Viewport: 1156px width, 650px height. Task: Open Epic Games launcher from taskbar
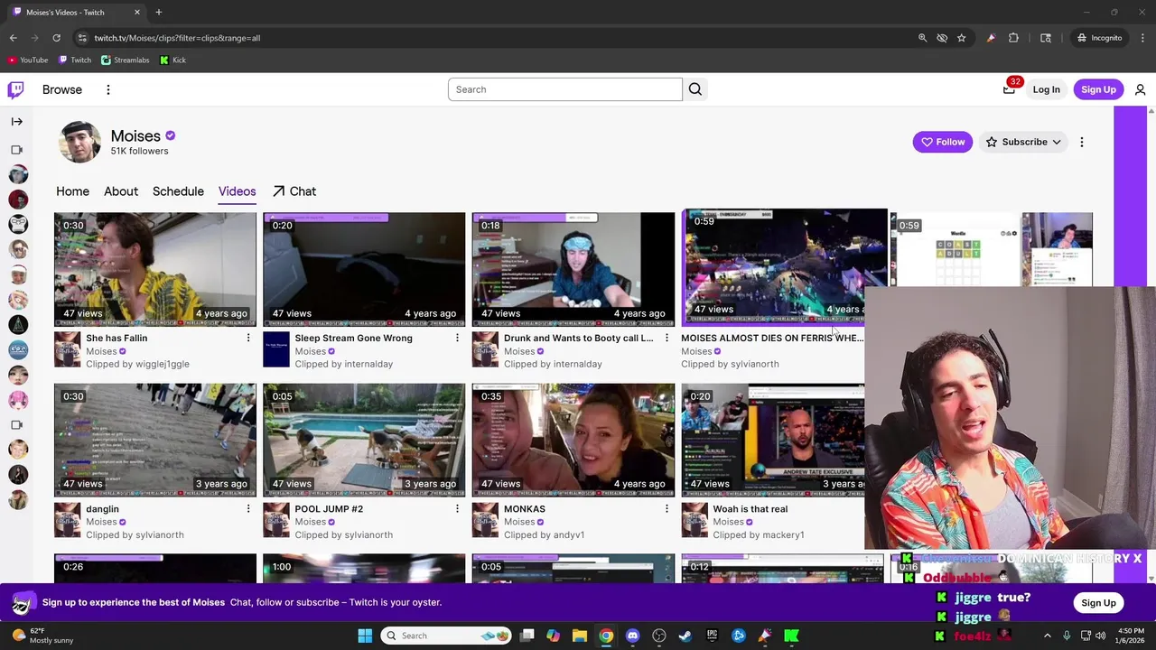point(712,636)
